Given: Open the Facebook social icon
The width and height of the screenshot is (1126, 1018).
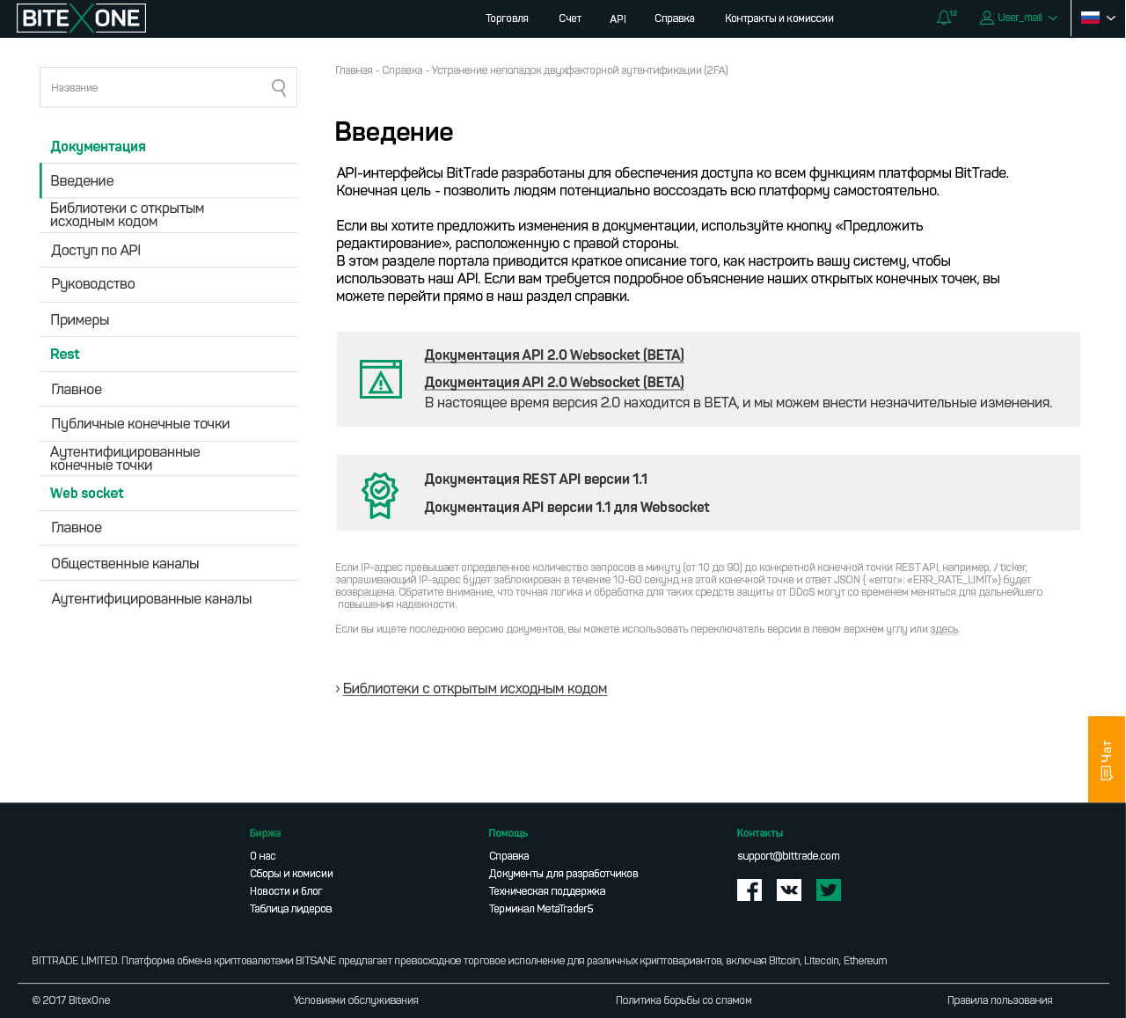Looking at the screenshot, I should click(x=749, y=890).
